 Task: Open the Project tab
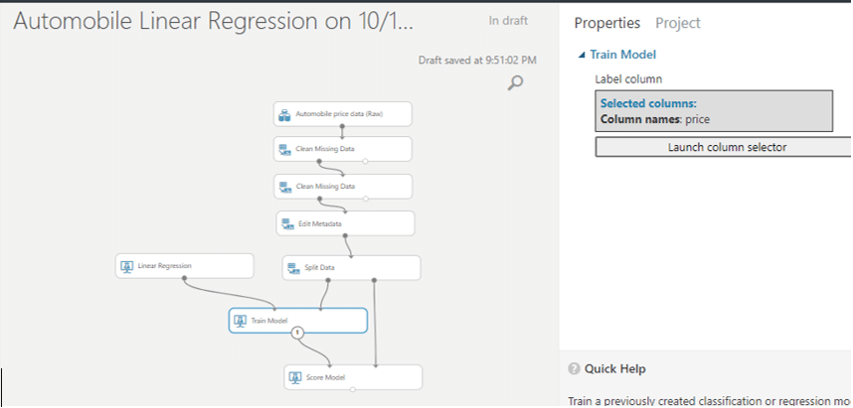point(677,23)
